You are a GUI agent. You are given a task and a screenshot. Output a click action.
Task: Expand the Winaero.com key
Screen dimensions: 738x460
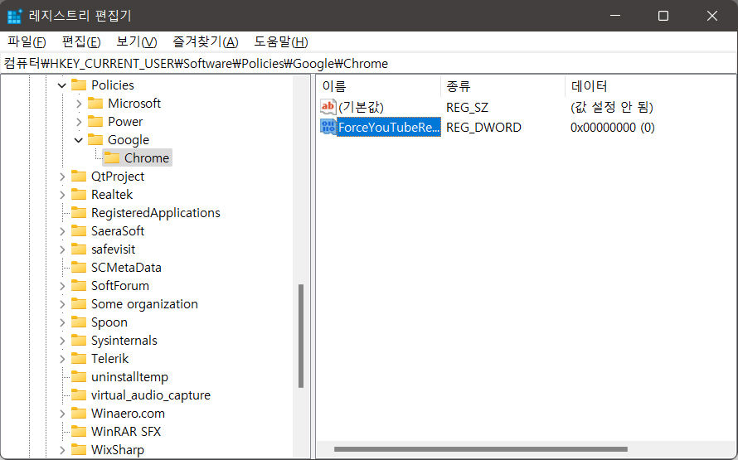(x=62, y=414)
